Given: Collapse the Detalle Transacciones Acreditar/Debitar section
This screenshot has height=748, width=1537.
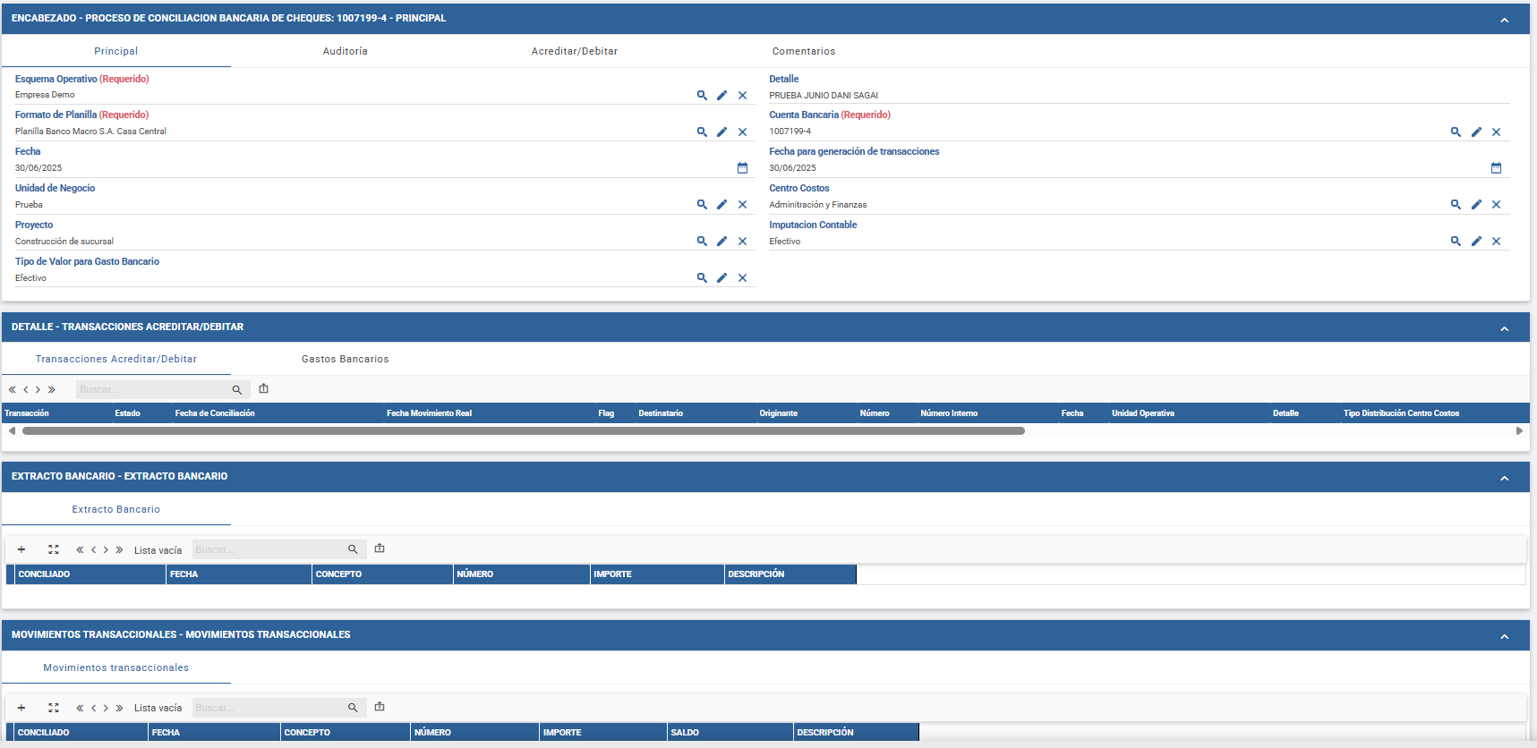Looking at the screenshot, I should click(x=1504, y=328).
